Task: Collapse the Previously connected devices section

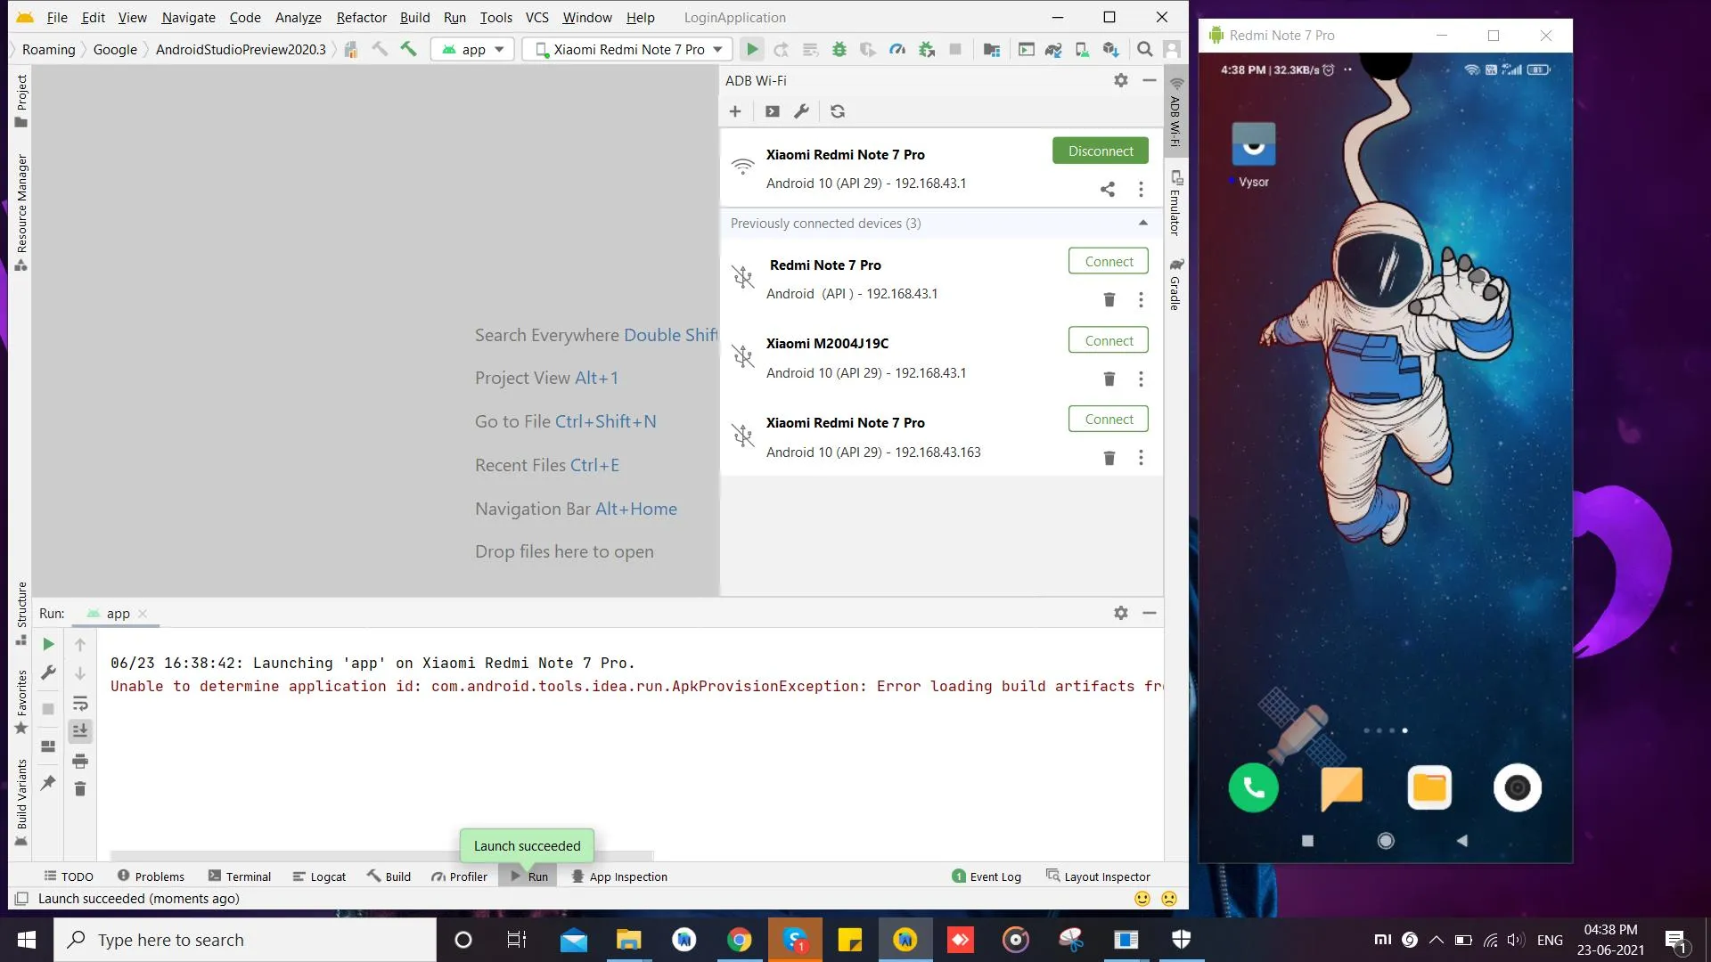Action: click(1143, 223)
